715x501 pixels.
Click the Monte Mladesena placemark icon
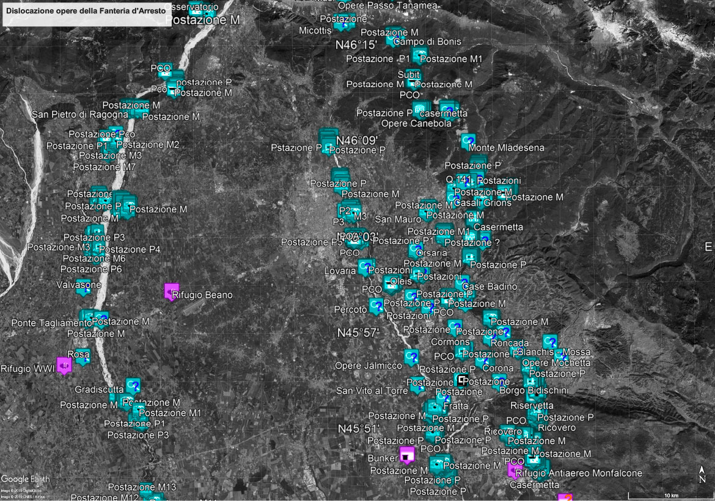469,142
